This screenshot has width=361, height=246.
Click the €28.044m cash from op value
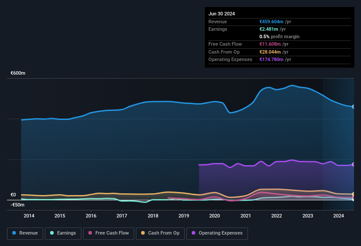coord(270,52)
